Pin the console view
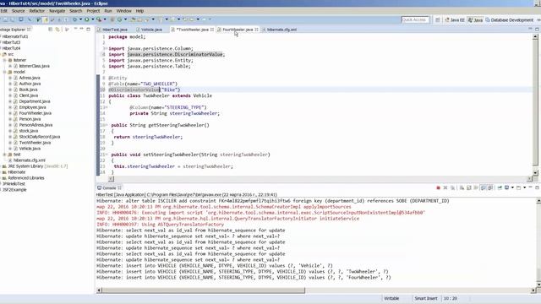 [500, 187]
